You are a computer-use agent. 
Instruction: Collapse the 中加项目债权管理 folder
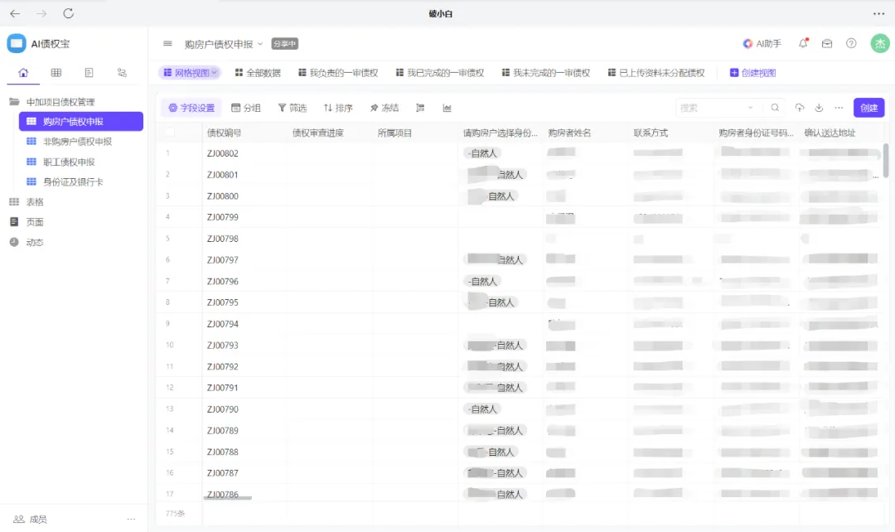[x=14, y=102]
